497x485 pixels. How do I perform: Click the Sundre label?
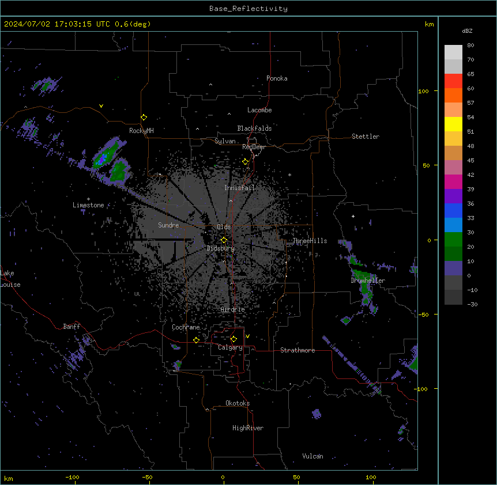pyautogui.click(x=168, y=225)
